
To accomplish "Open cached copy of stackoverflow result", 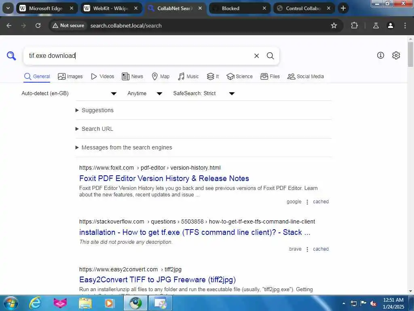I will 321,249.
